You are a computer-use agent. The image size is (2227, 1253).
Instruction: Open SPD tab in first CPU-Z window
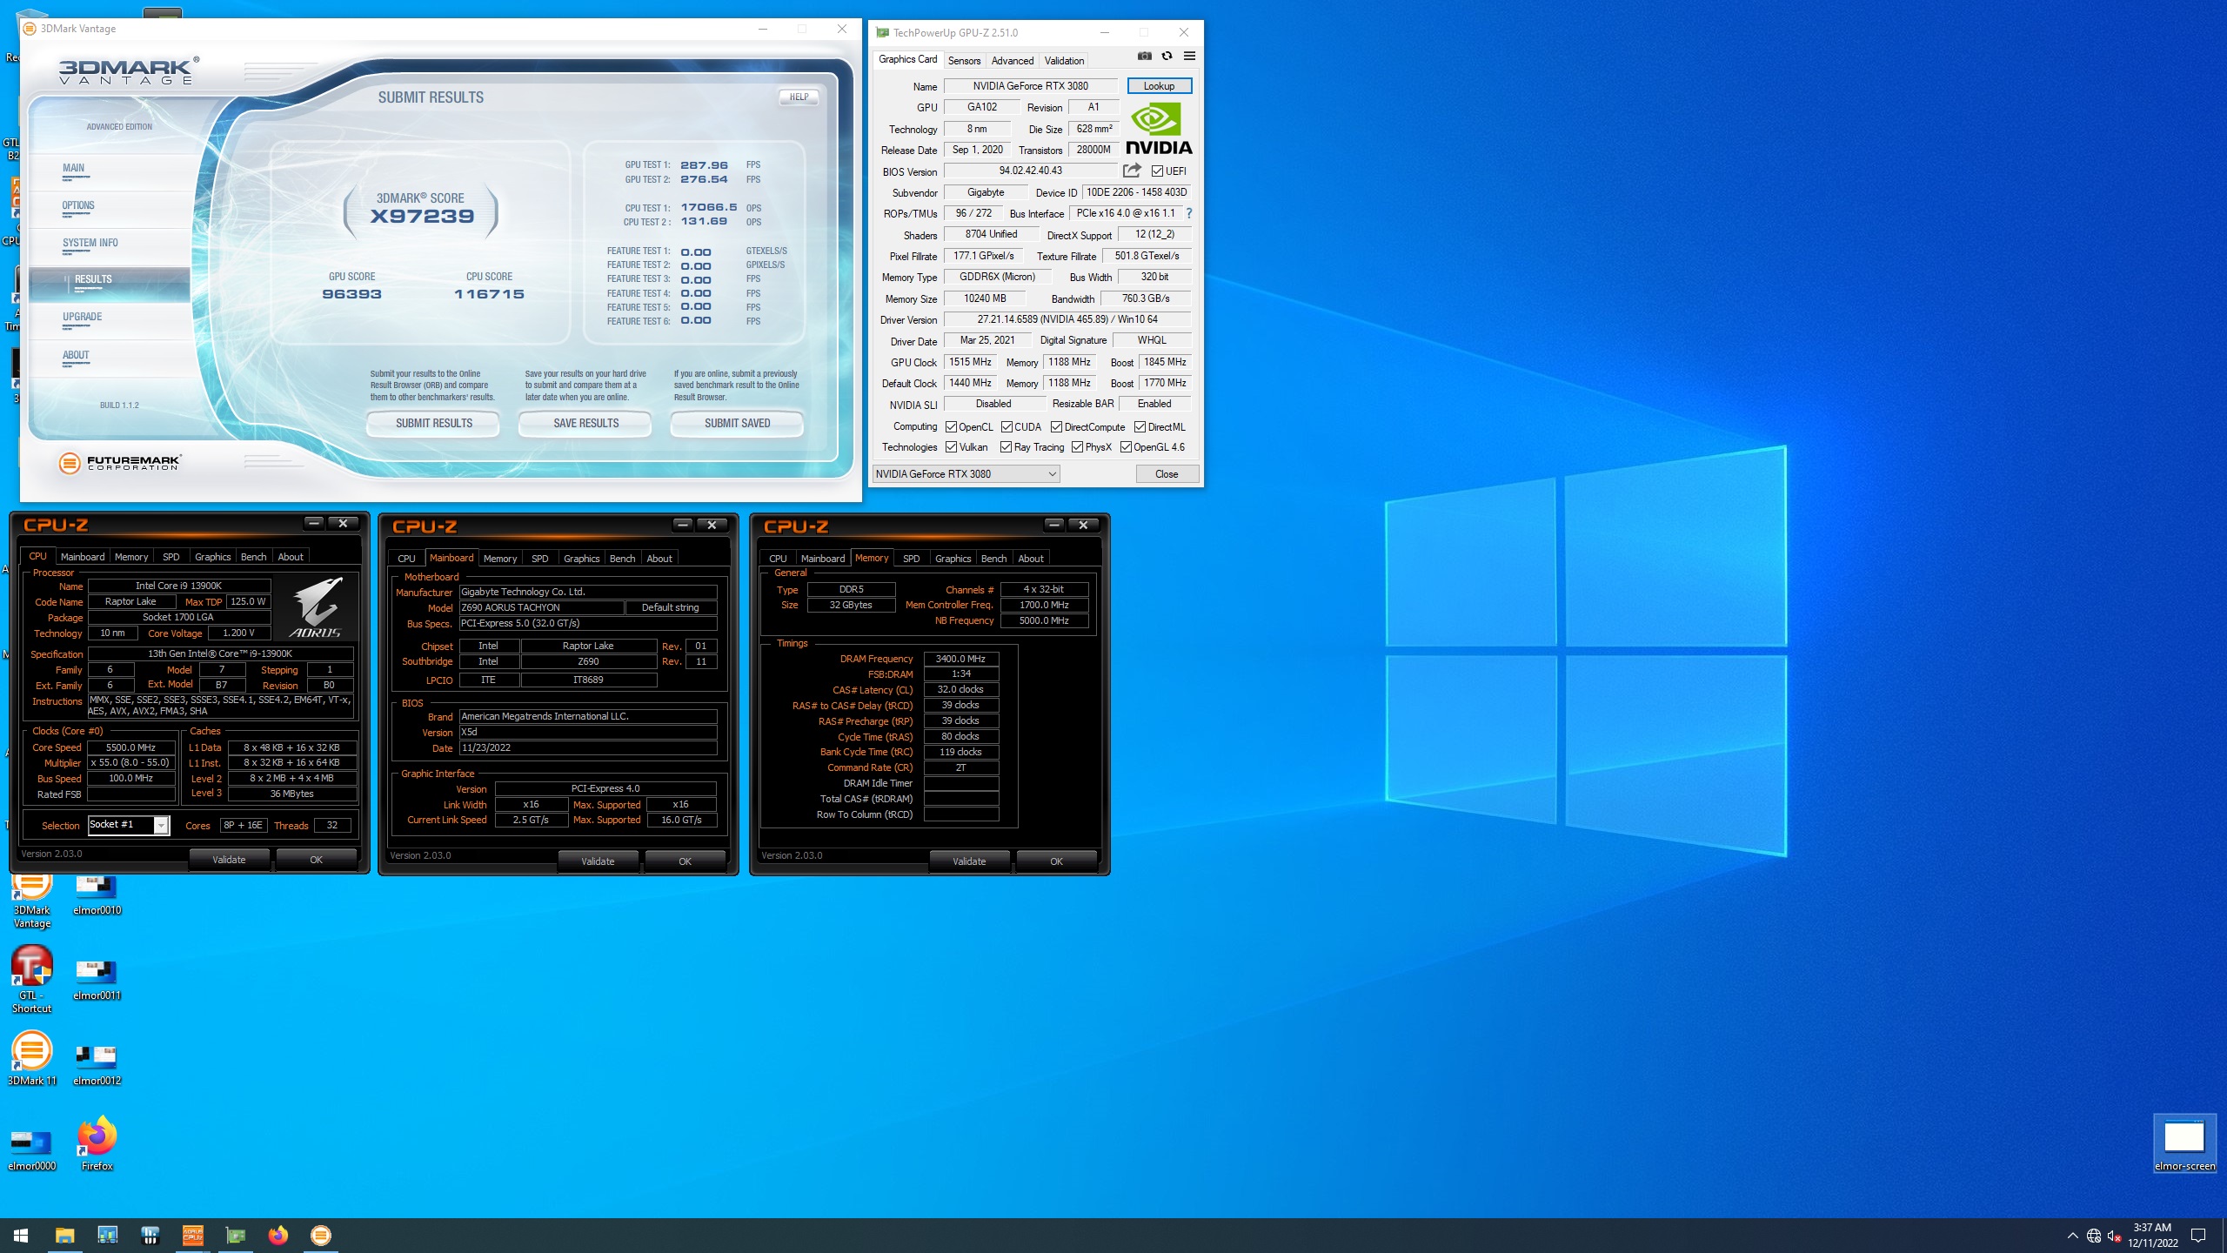click(171, 557)
